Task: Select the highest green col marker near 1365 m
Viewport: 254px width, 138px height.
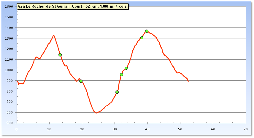Action: coord(147,31)
